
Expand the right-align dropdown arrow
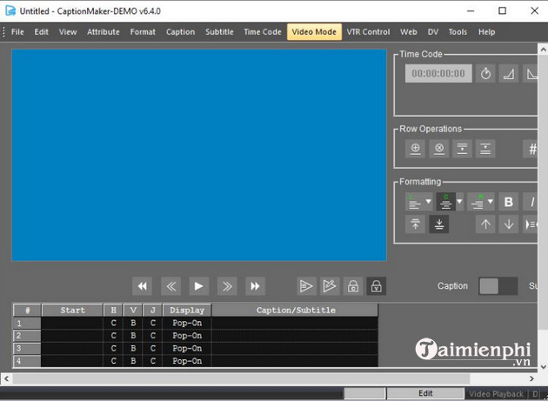coord(490,202)
